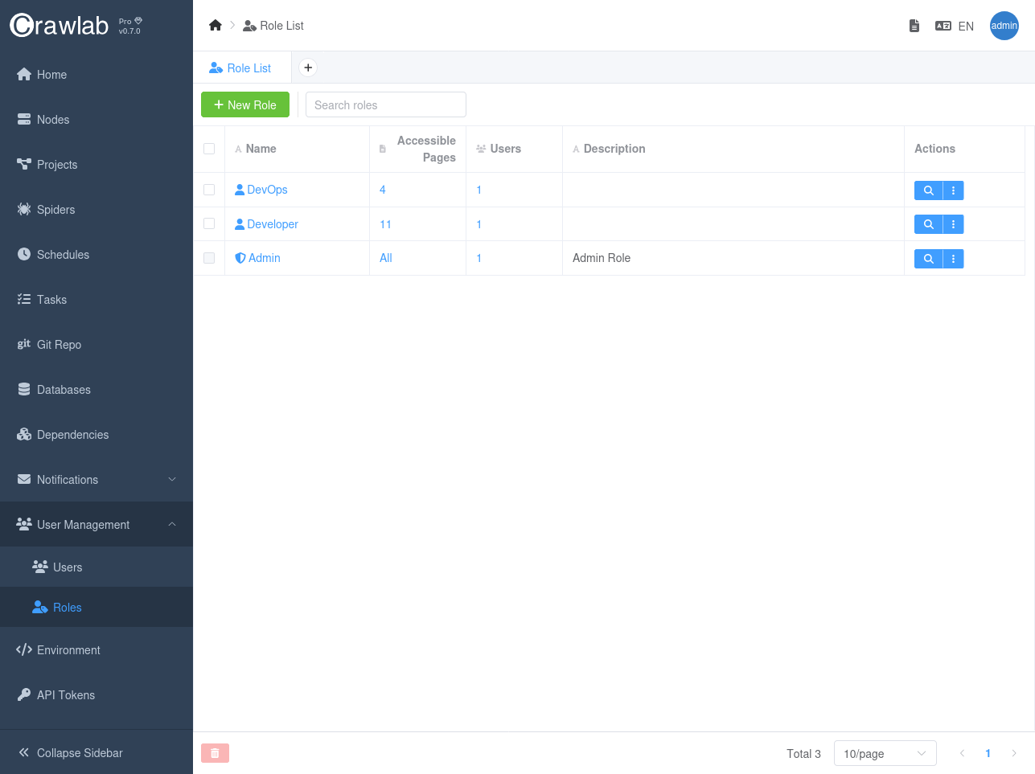The height and width of the screenshot is (774, 1035).
Task: Click the Search roles input field
Action: [x=385, y=105]
